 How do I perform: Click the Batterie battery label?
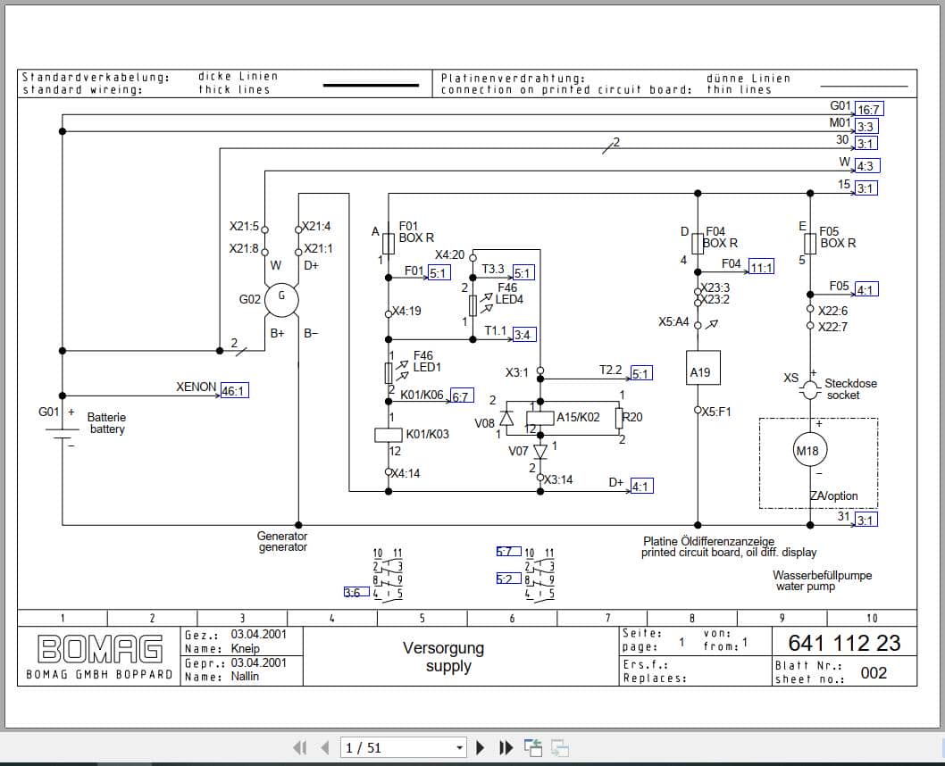coord(106,423)
